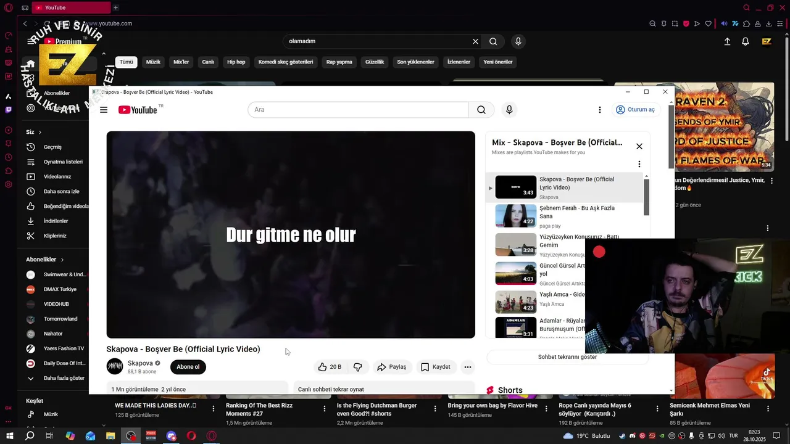Expand the Abonelikler section chevron in sidebar
Image resolution: width=790 pixels, height=444 pixels.
click(62, 260)
